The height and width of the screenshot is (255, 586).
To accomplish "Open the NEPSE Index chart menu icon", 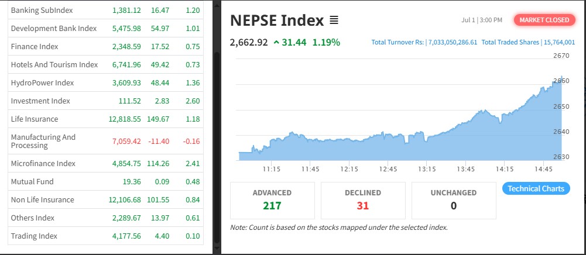I will 334,20.
